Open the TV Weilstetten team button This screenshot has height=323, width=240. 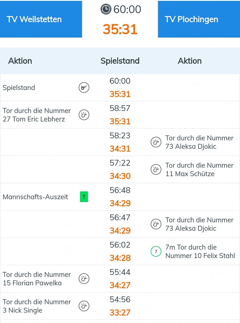(x=41, y=19)
